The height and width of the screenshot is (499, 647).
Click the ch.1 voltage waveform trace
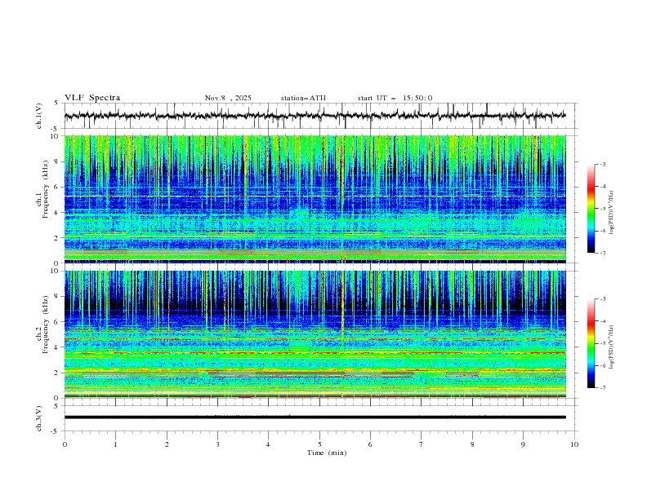click(x=315, y=116)
